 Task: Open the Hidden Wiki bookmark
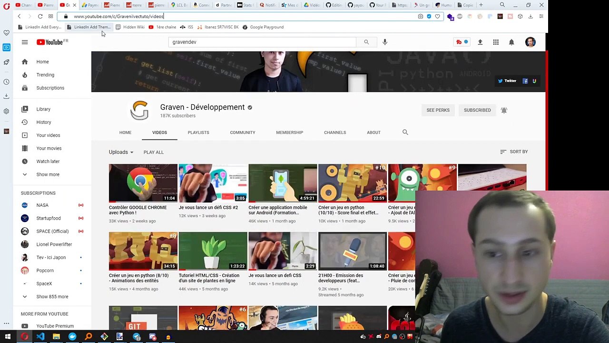click(130, 27)
